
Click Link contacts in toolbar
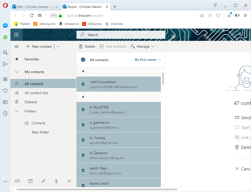coord(113,46)
